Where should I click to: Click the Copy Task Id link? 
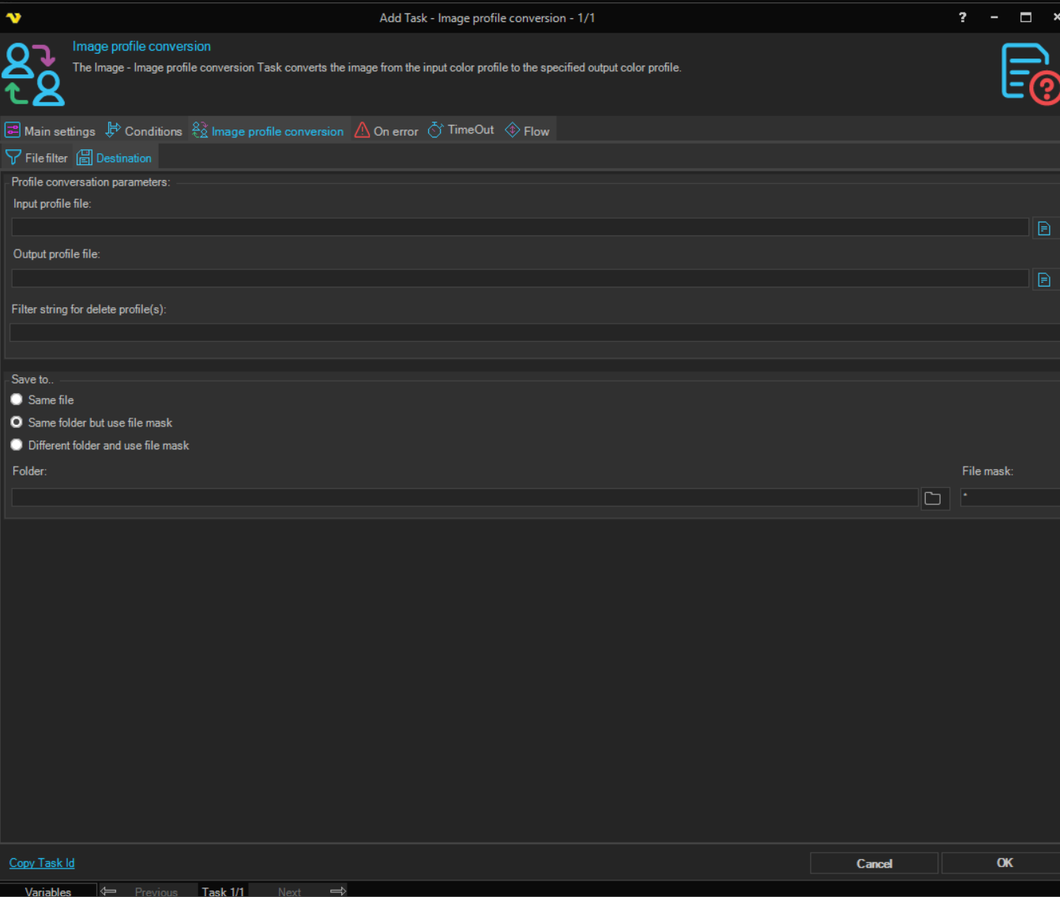tap(42, 863)
